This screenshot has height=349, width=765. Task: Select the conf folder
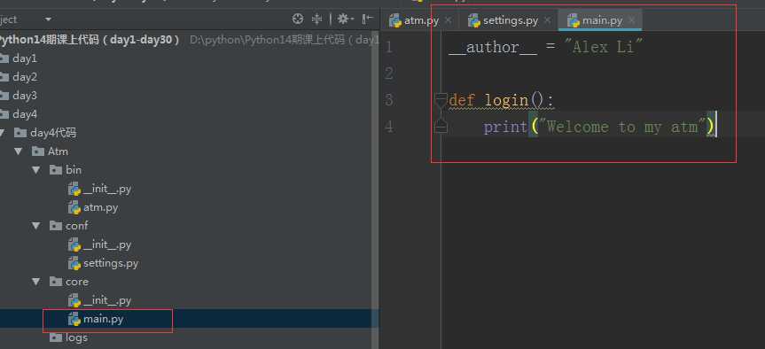[76, 226]
